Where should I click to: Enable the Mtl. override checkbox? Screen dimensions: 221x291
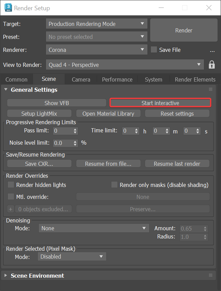point(11,197)
